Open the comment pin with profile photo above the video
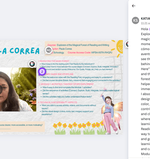 32,64
